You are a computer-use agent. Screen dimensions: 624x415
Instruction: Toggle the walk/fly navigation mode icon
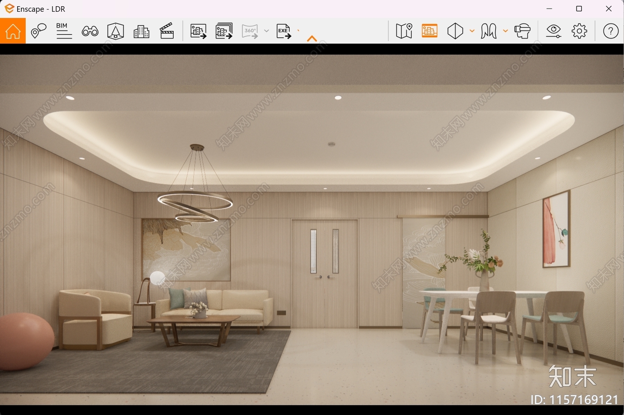click(x=489, y=31)
